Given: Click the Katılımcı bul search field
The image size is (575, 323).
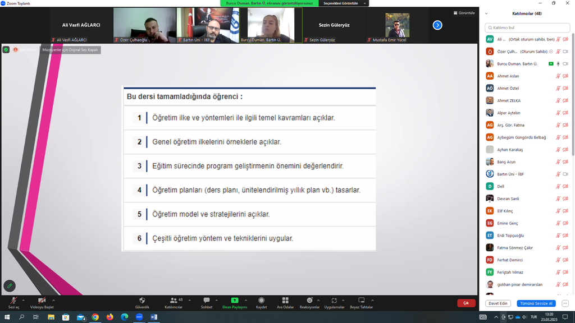Looking at the screenshot, I should (x=527, y=27).
